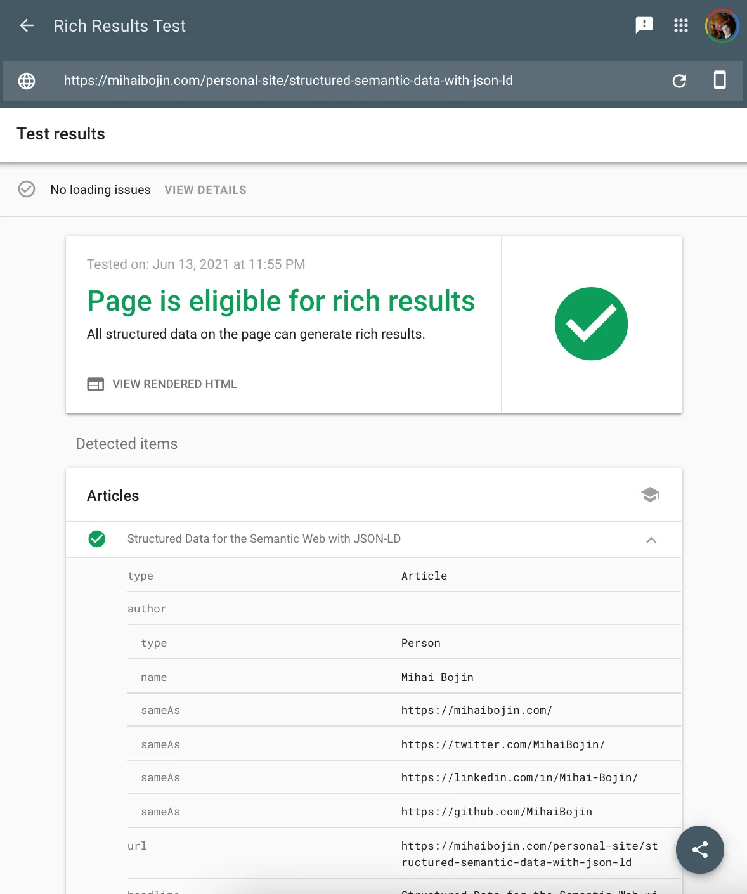
Task: Select the article row titled Structured Data
Action: [374, 540]
